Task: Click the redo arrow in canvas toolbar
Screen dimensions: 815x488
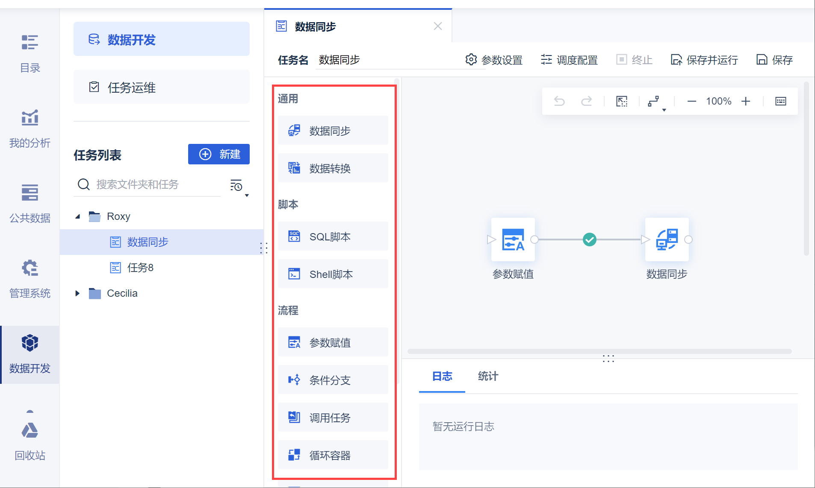Action: [586, 101]
